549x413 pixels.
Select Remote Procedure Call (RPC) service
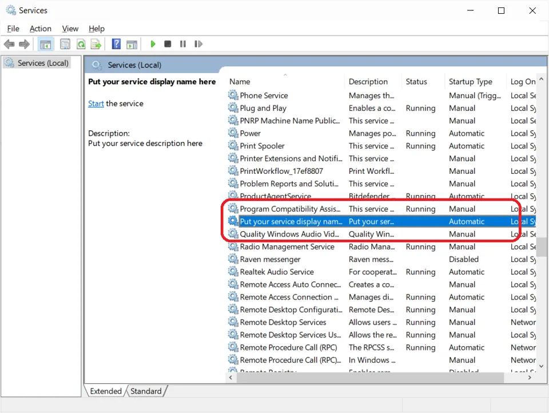pyautogui.click(x=381, y=347)
